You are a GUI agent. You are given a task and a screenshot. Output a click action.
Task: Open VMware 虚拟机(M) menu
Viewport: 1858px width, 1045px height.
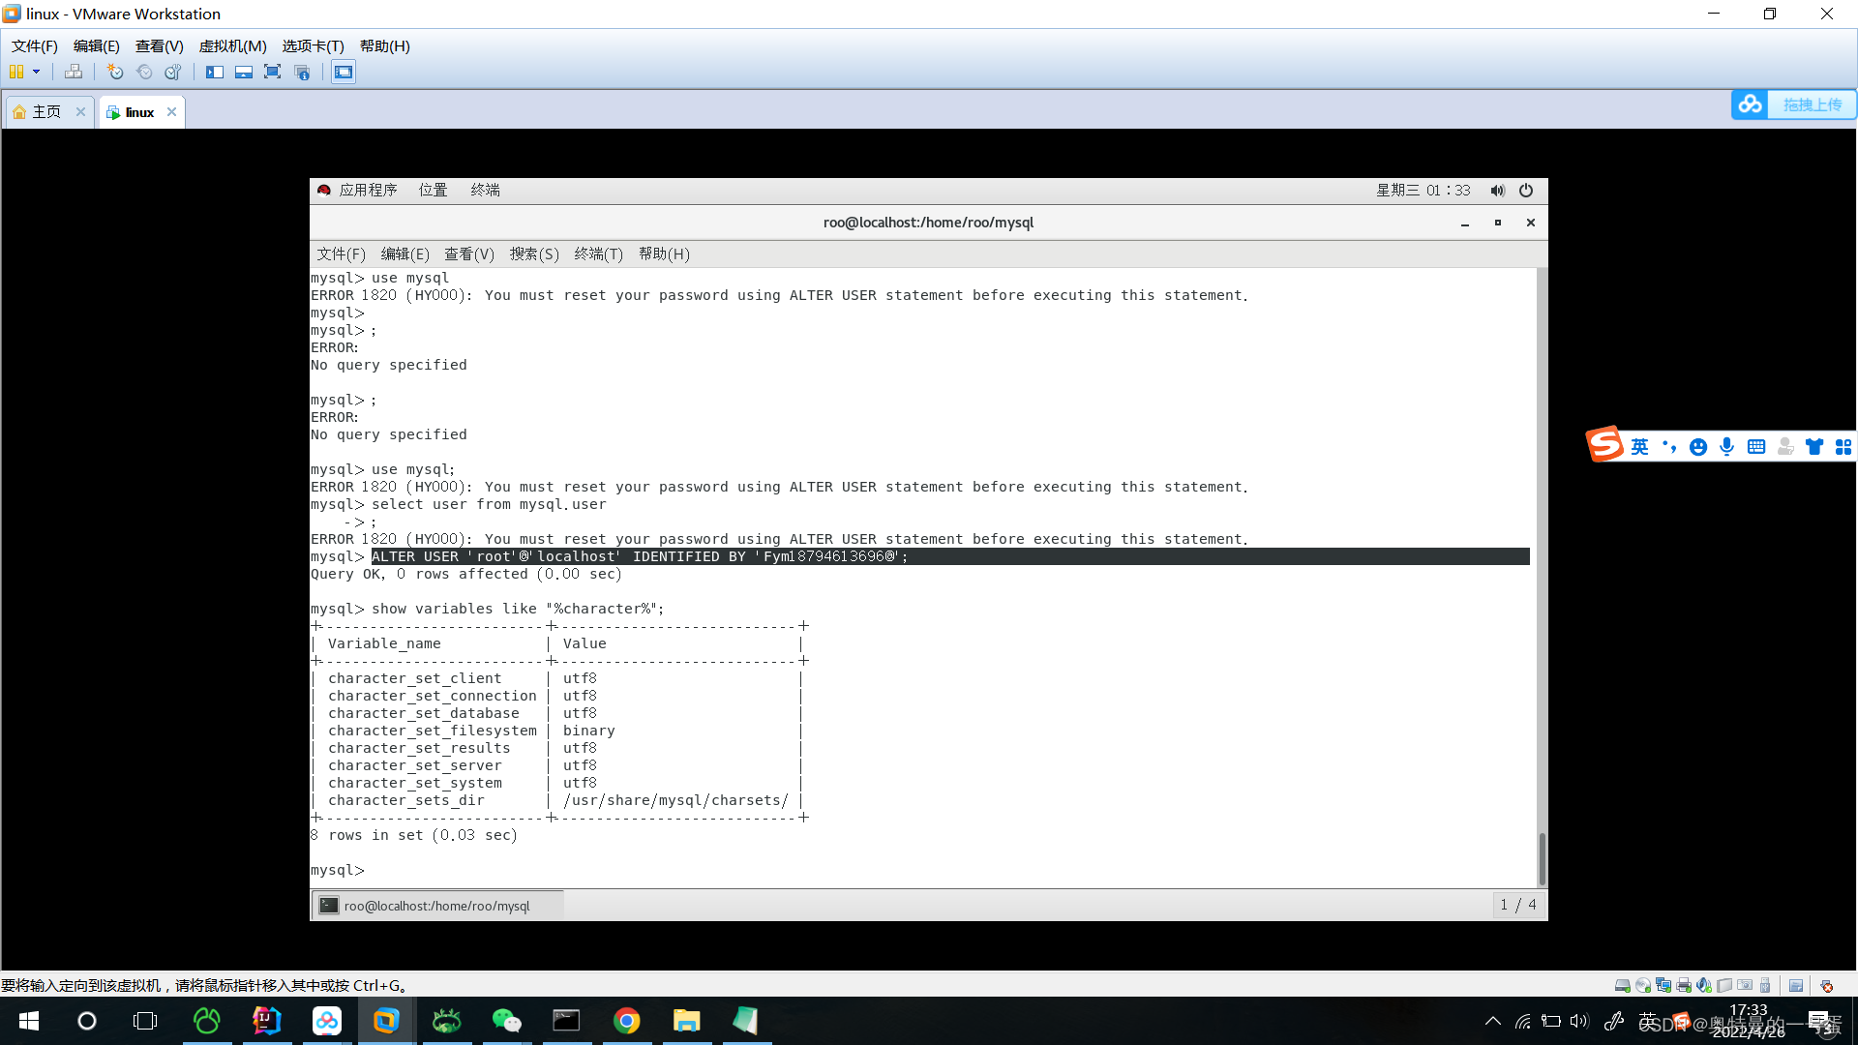point(233,45)
